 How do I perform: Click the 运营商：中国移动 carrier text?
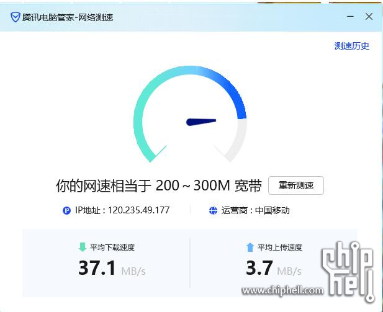(x=256, y=210)
